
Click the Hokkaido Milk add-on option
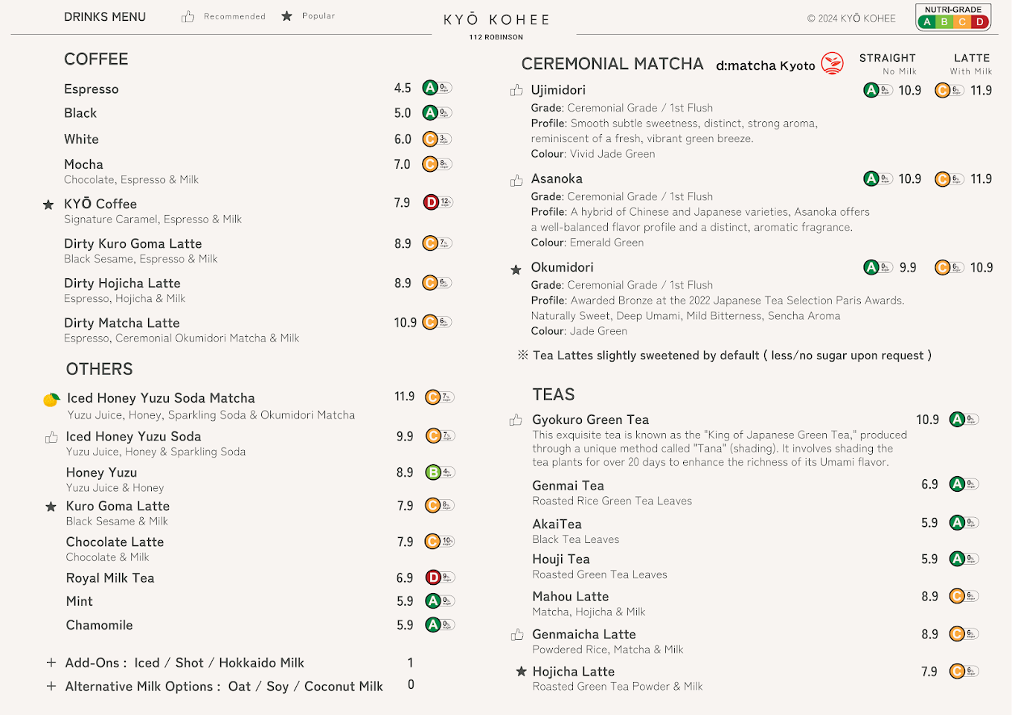click(261, 663)
